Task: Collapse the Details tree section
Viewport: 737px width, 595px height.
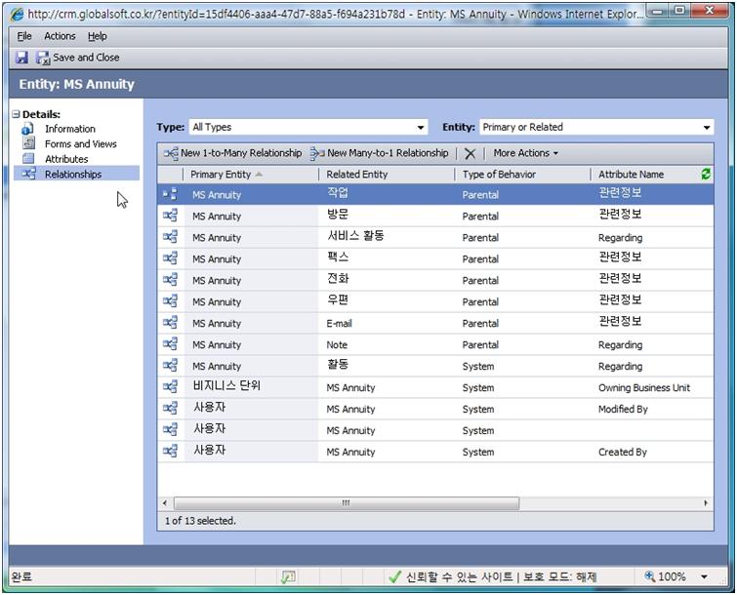Action: [x=16, y=114]
